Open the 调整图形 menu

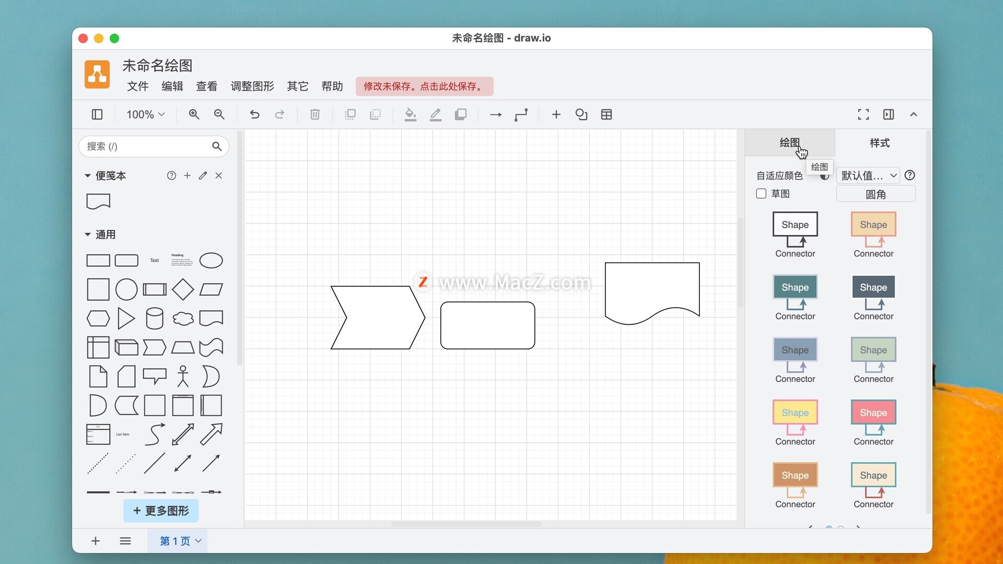tap(252, 87)
